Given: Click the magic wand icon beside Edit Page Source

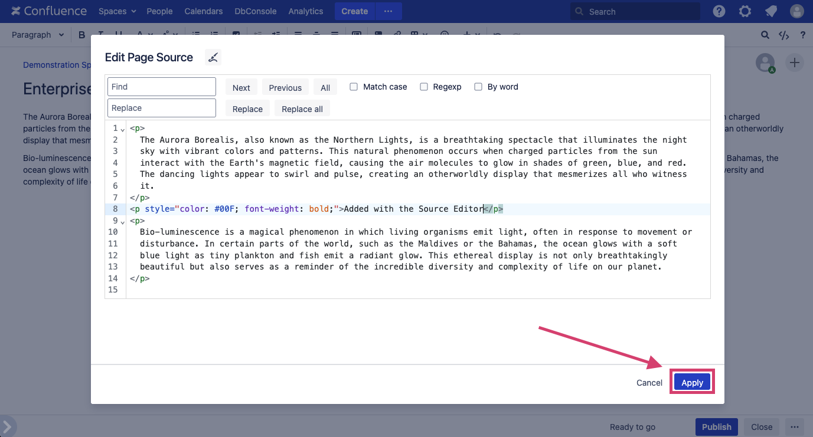Looking at the screenshot, I should 213,57.
